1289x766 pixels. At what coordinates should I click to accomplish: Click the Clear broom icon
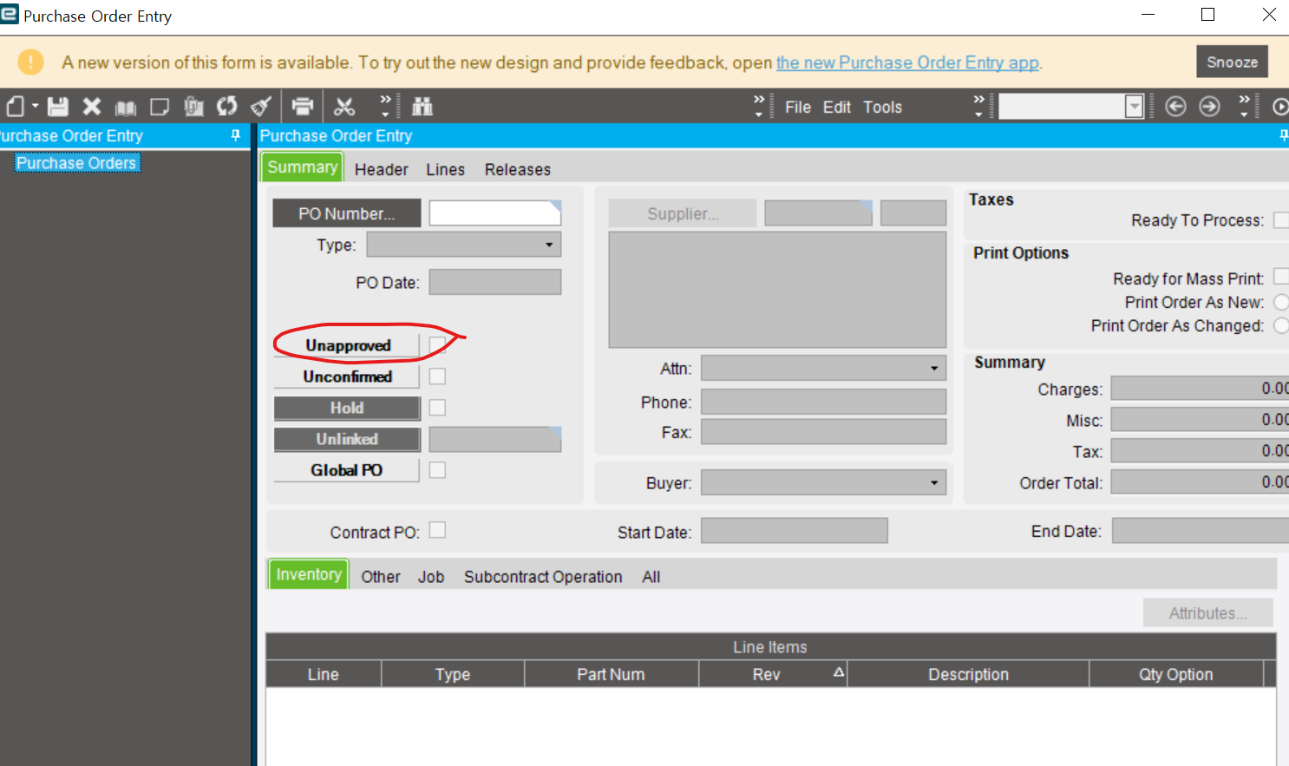260,107
